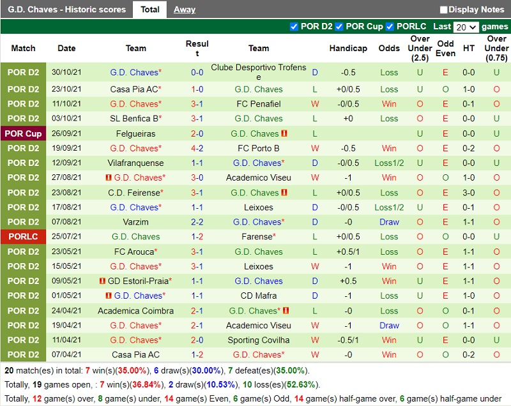Open the 3-1 result versus FC Penafiel
The height and width of the screenshot is (406, 511).
197,104
